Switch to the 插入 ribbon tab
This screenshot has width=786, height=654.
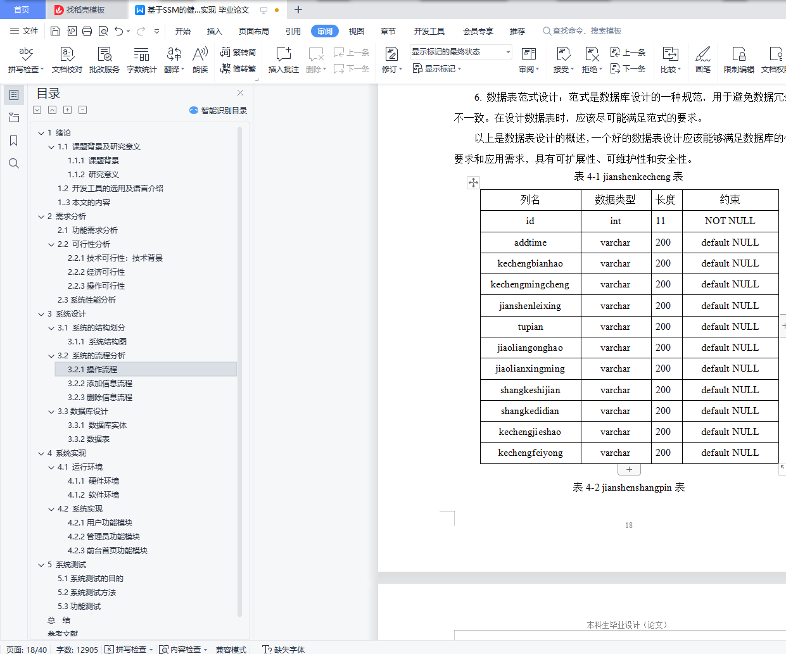(x=215, y=31)
